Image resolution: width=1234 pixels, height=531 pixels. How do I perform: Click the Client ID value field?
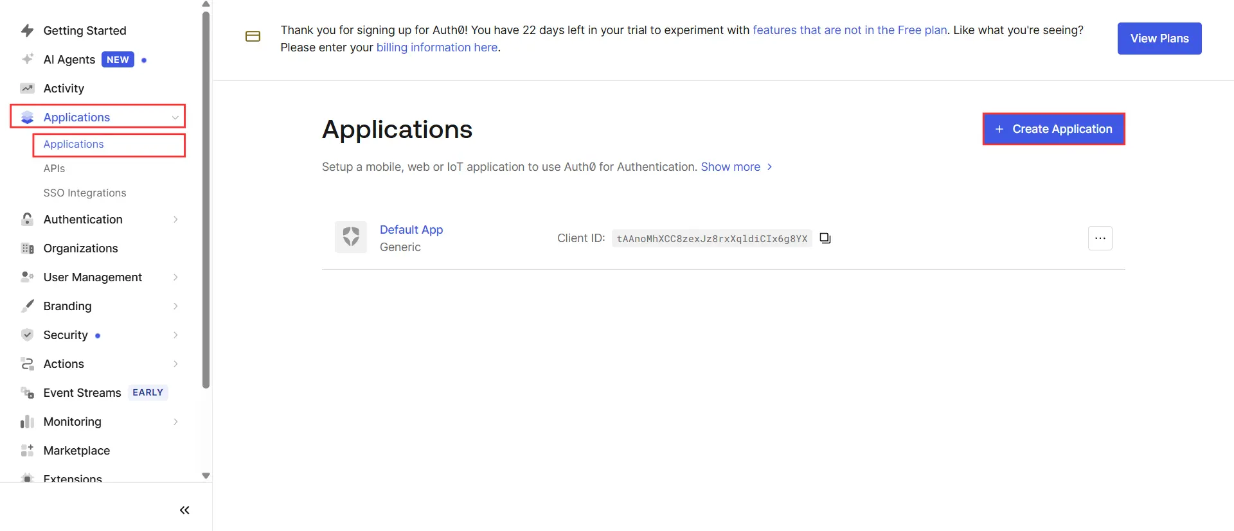pyautogui.click(x=712, y=238)
